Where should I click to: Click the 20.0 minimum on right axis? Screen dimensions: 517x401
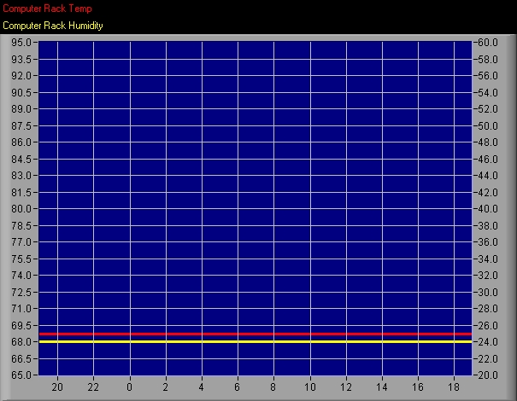[x=488, y=375]
